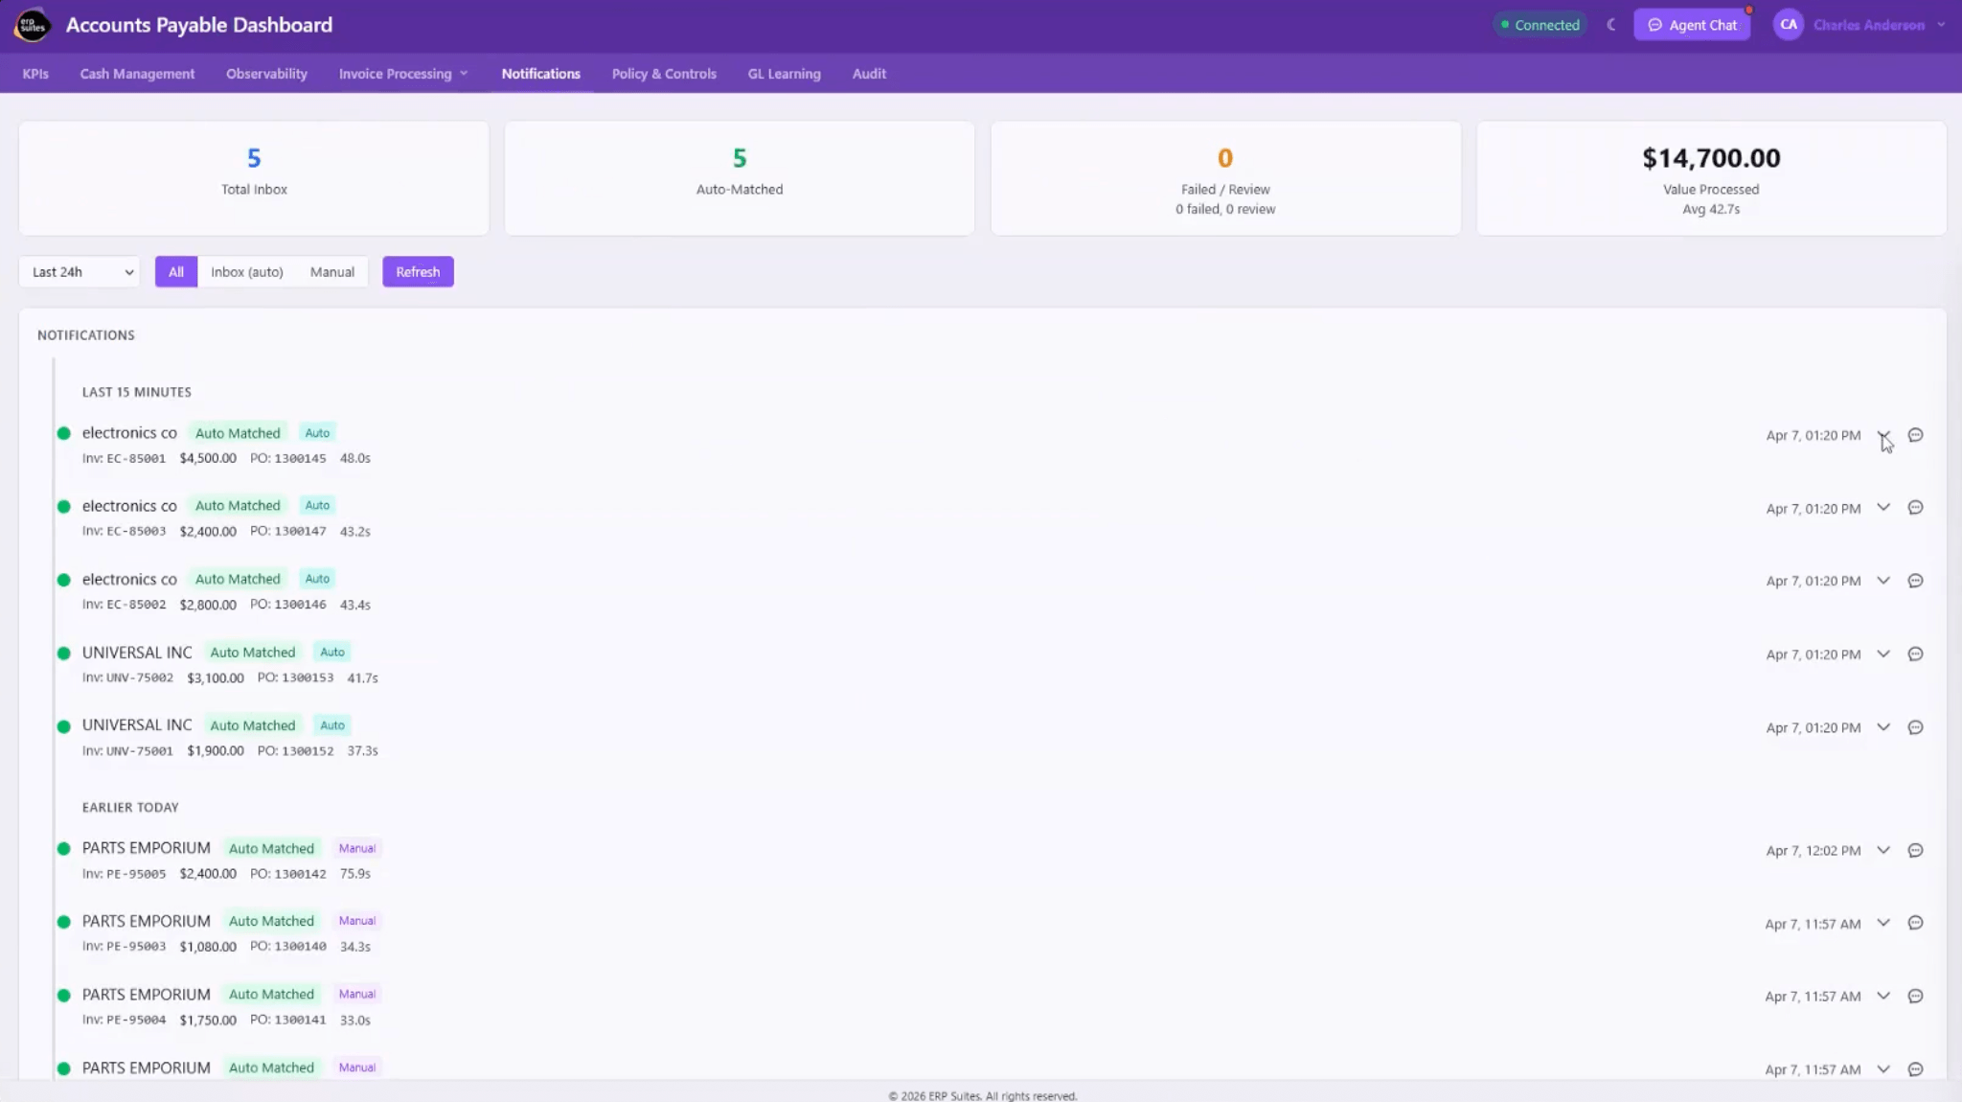This screenshot has height=1102, width=1962.
Task: Click the ERP Suites logo icon
Action: pyautogui.click(x=33, y=25)
